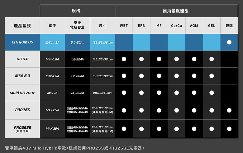Select the Multi US 7002 product name

tap(22, 93)
